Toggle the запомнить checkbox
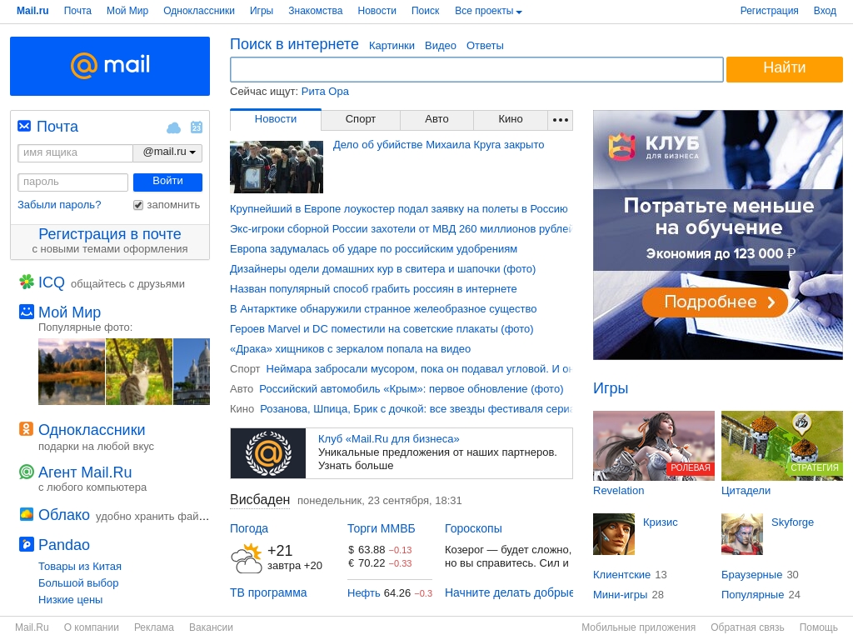The height and width of the screenshot is (640, 853). click(x=138, y=205)
